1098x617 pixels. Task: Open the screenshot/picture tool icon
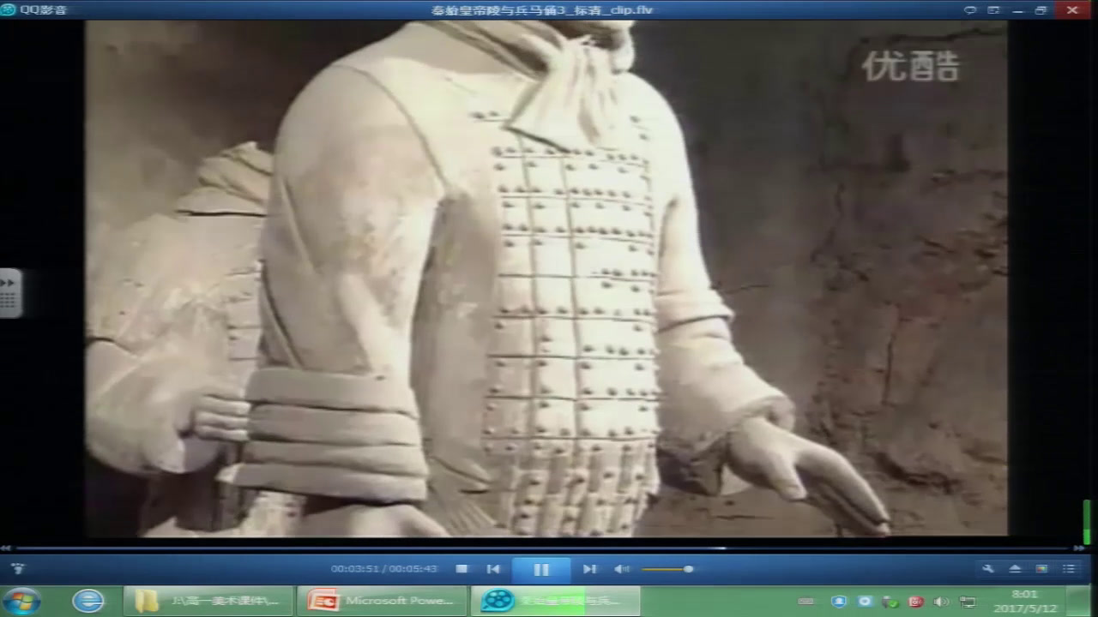(1041, 569)
